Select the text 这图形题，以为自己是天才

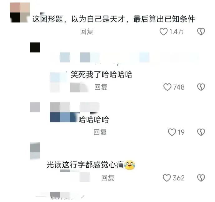(x=79, y=19)
